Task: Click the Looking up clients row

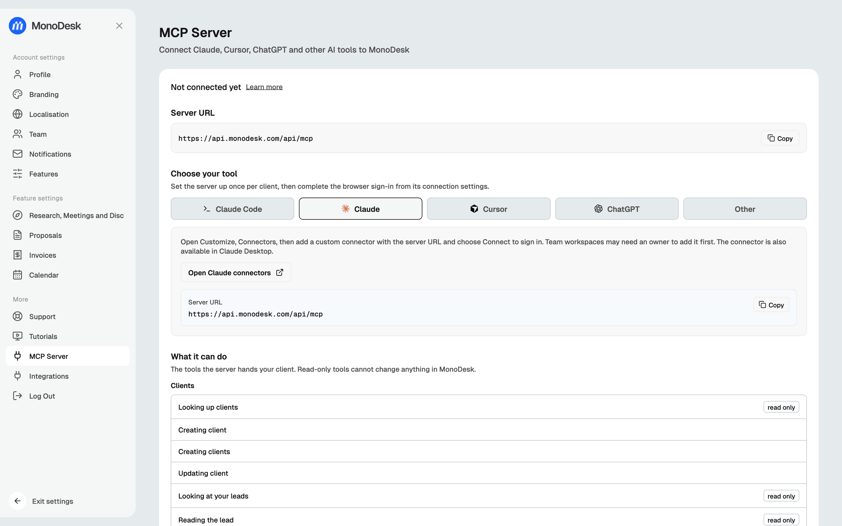Action: pyautogui.click(x=489, y=407)
